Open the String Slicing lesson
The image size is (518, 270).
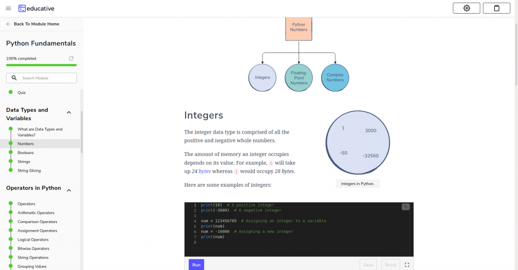[x=29, y=171]
